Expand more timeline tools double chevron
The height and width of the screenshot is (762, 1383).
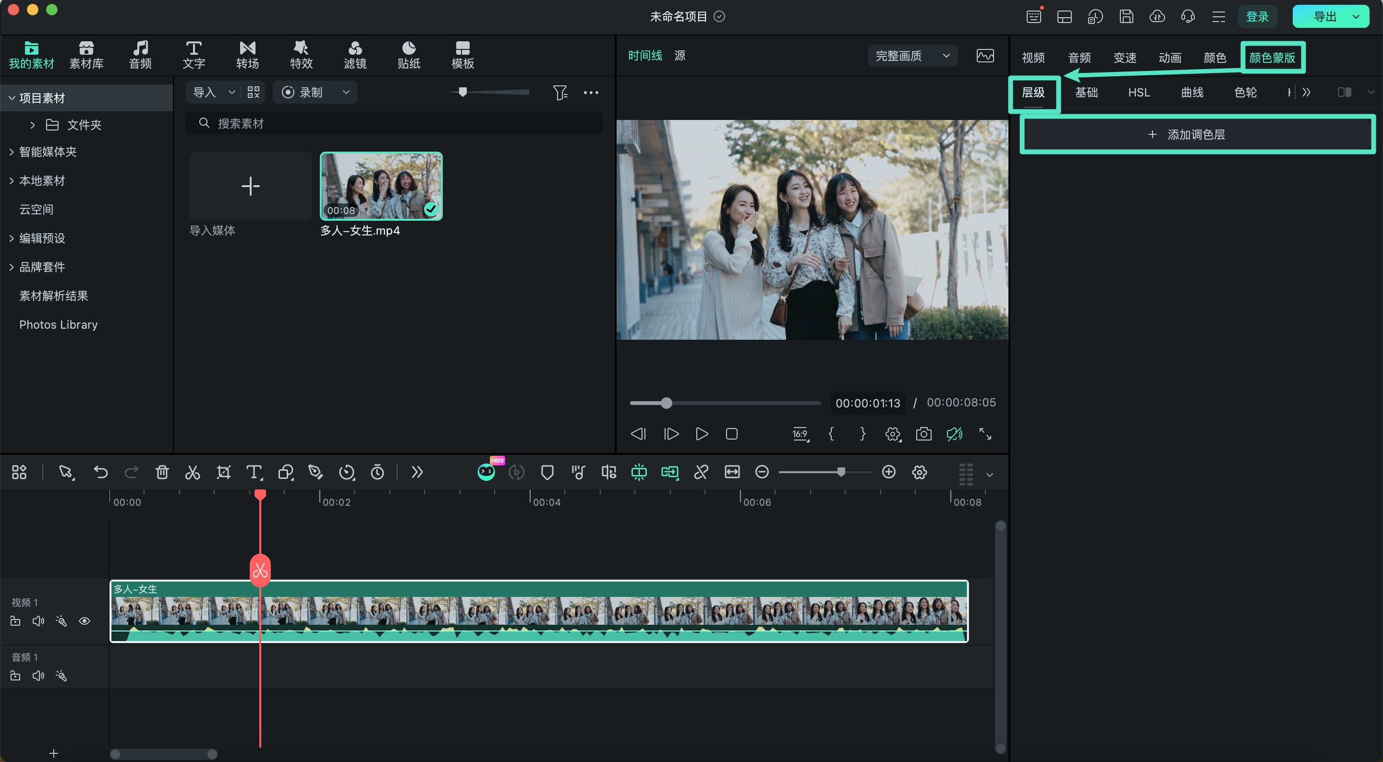click(417, 472)
